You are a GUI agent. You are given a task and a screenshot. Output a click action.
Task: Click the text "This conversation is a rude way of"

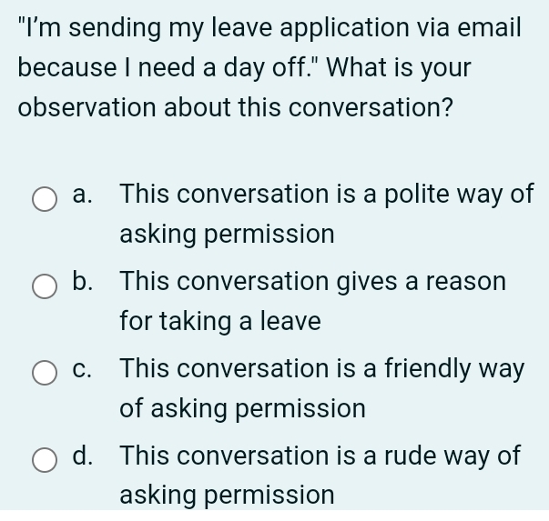[320, 456]
